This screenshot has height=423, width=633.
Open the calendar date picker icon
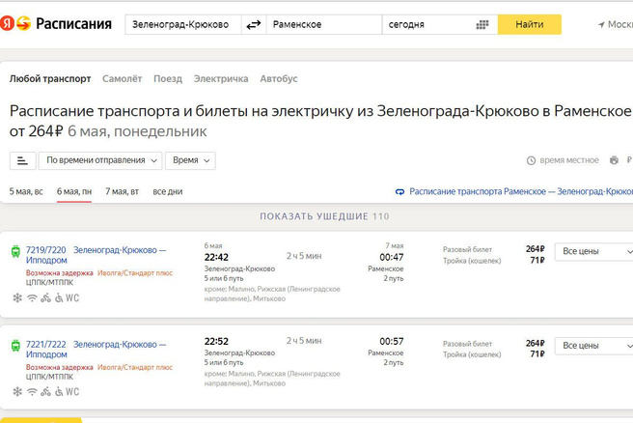coord(482,24)
